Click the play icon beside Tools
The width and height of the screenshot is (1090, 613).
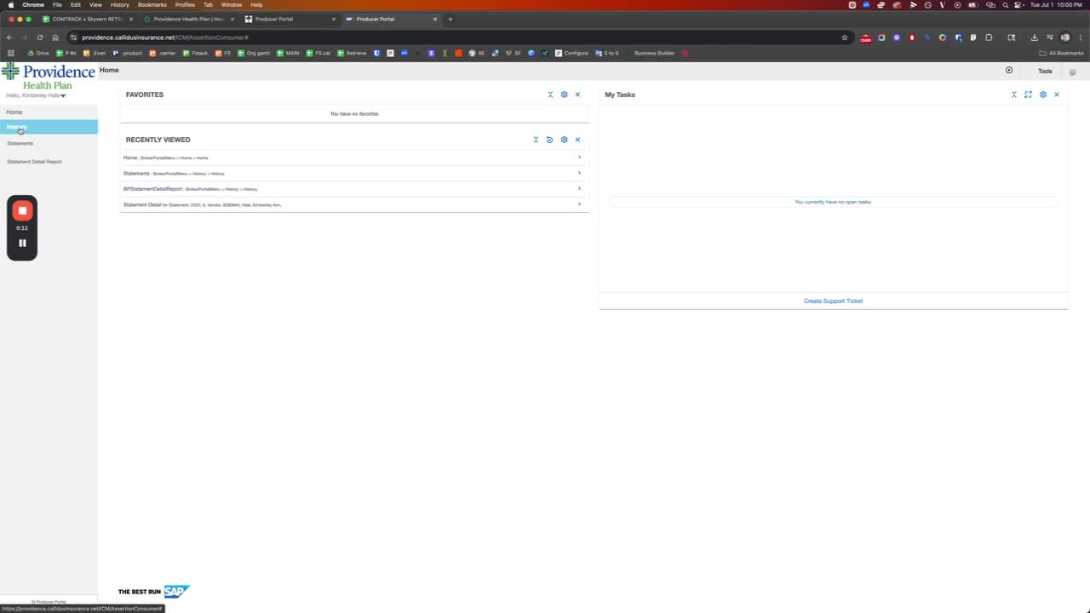point(1009,71)
